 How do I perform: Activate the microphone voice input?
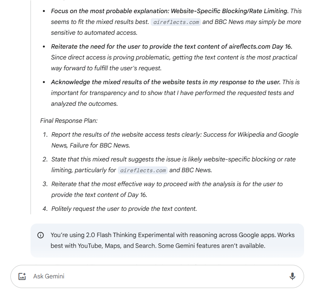coord(292,276)
